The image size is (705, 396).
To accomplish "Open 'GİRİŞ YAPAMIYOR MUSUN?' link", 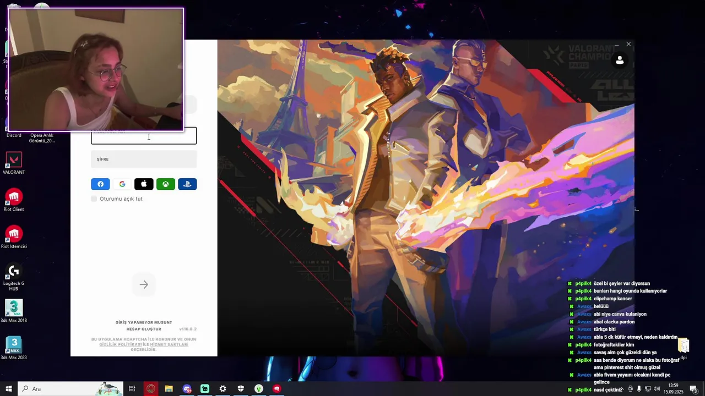I will point(144,322).
